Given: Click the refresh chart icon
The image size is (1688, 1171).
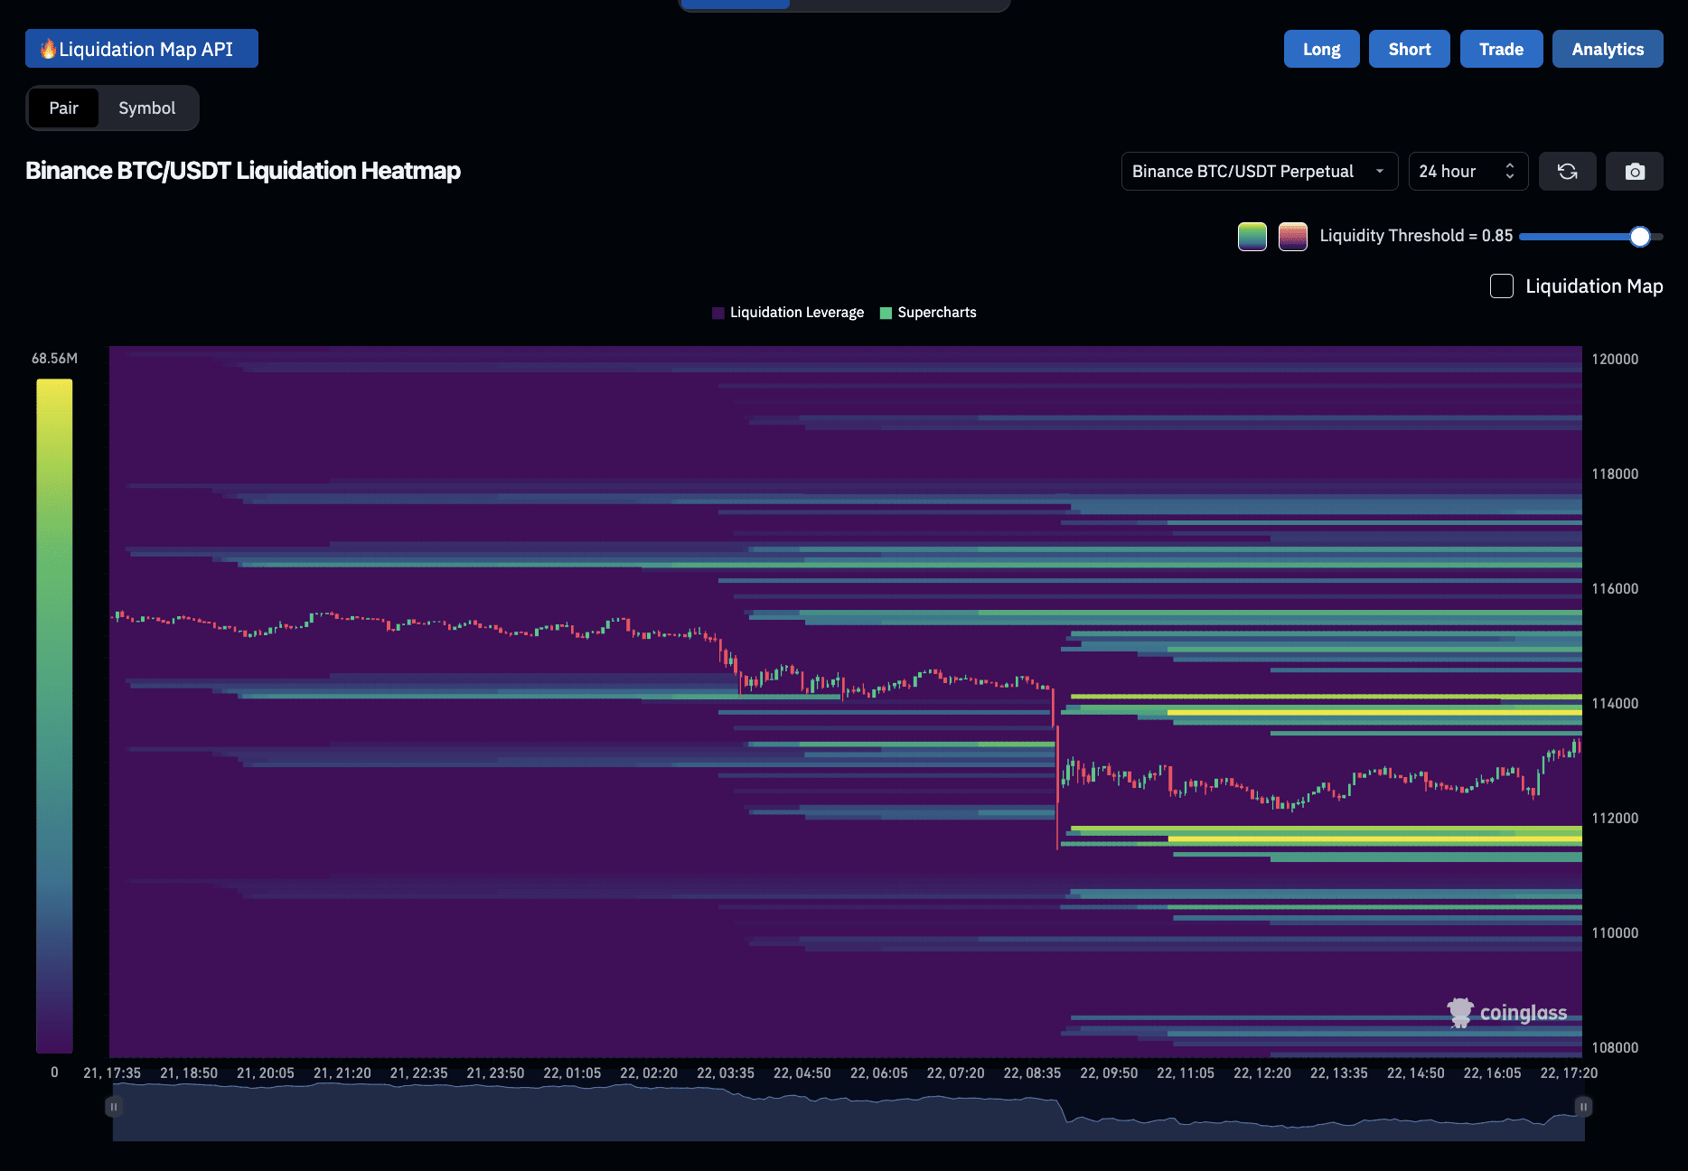Looking at the screenshot, I should tap(1567, 172).
